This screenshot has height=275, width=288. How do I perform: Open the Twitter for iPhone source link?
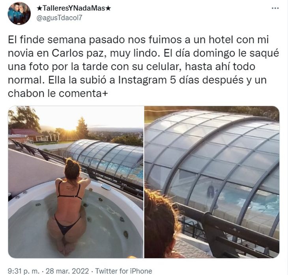point(123,271)
